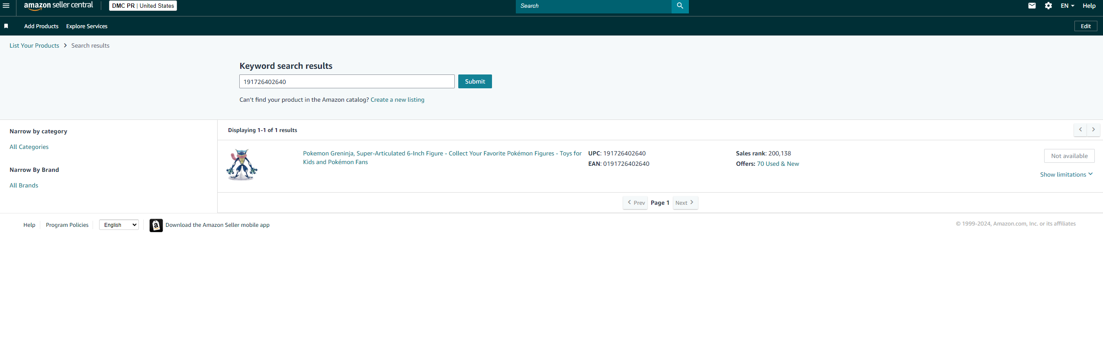Expand the EN language dropdown
The width and height of the screenshot is (1103, 342).
(1068, 6)
